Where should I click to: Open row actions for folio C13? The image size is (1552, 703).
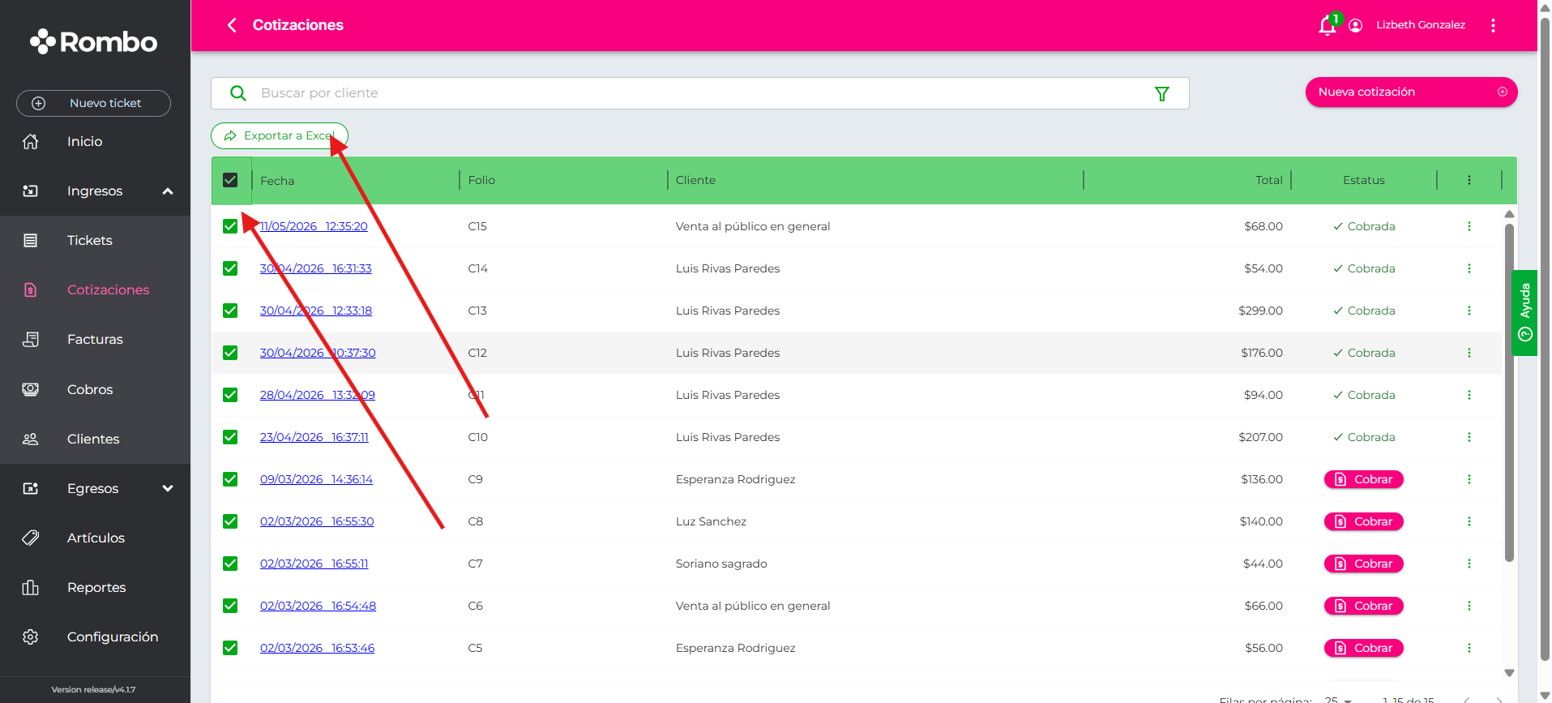(1469, 311)
